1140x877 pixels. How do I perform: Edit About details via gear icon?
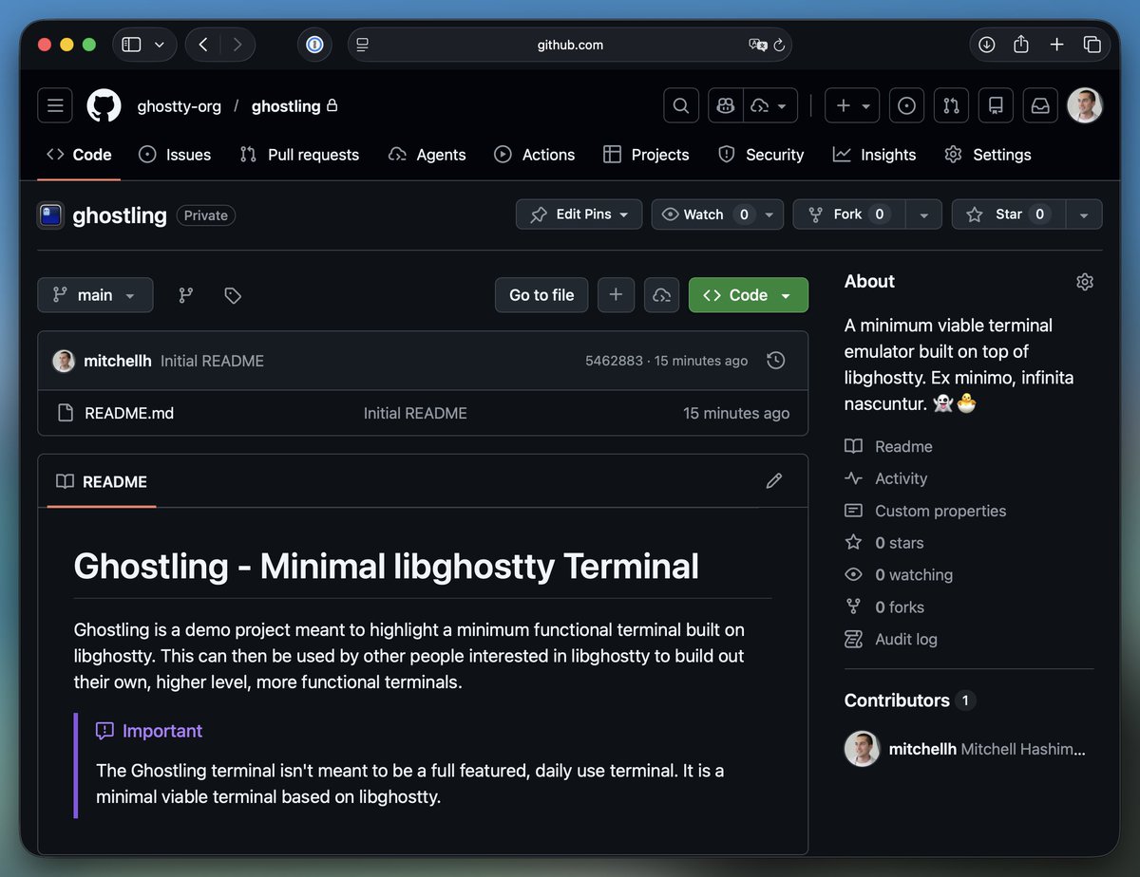1085,282
